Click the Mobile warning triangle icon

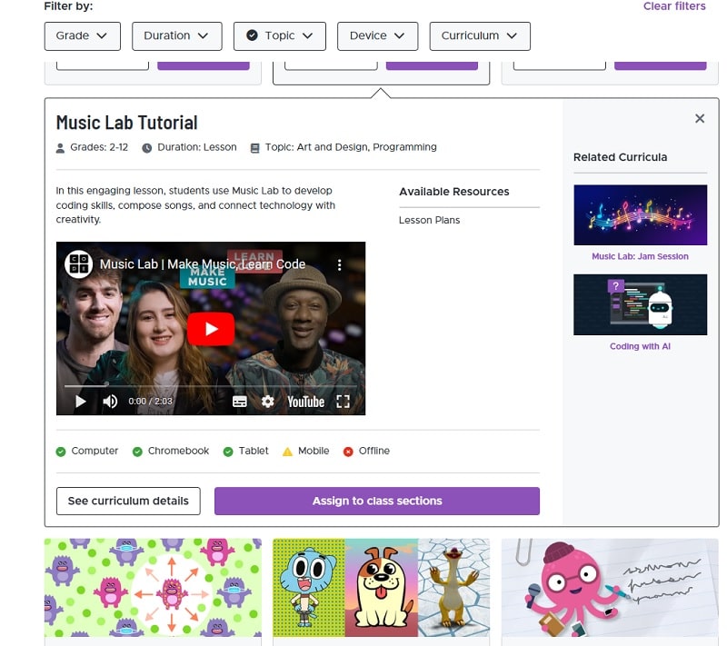click(287, 452)
